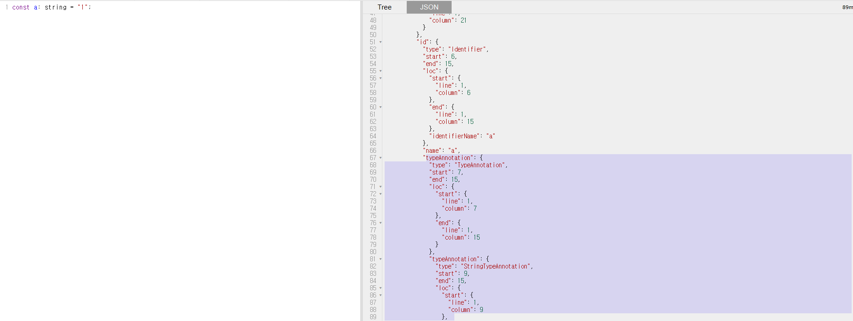This screenshot has width=853, height=321.
Task: Switch to the Tree tab
Action: pos(385,7)
